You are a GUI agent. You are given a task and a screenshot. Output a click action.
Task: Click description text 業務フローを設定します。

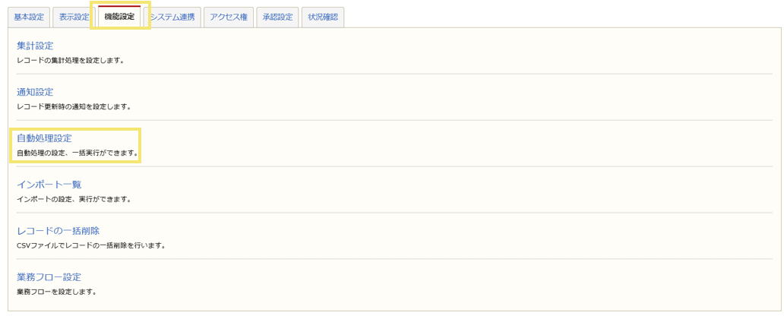[56, 292]
